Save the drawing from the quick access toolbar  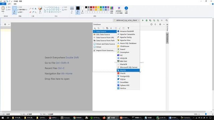[4, 1]
